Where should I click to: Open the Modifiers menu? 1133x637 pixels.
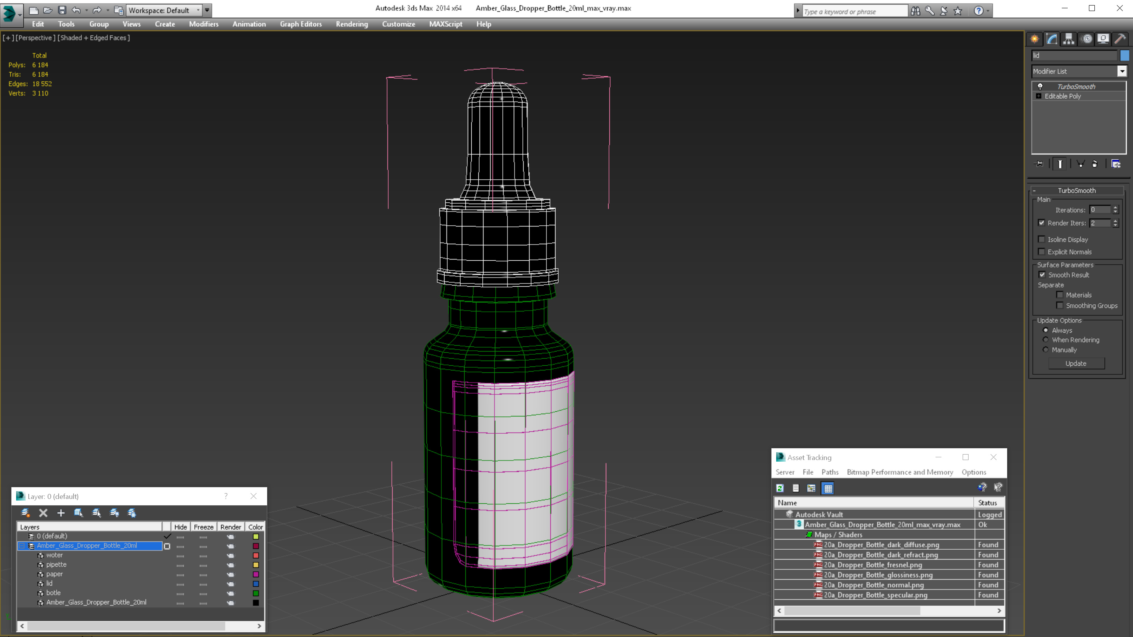204,24
